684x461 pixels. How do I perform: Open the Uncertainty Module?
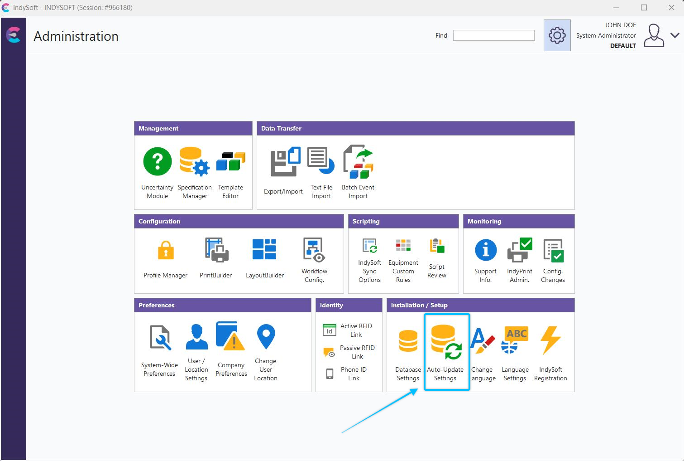[157, 162]
